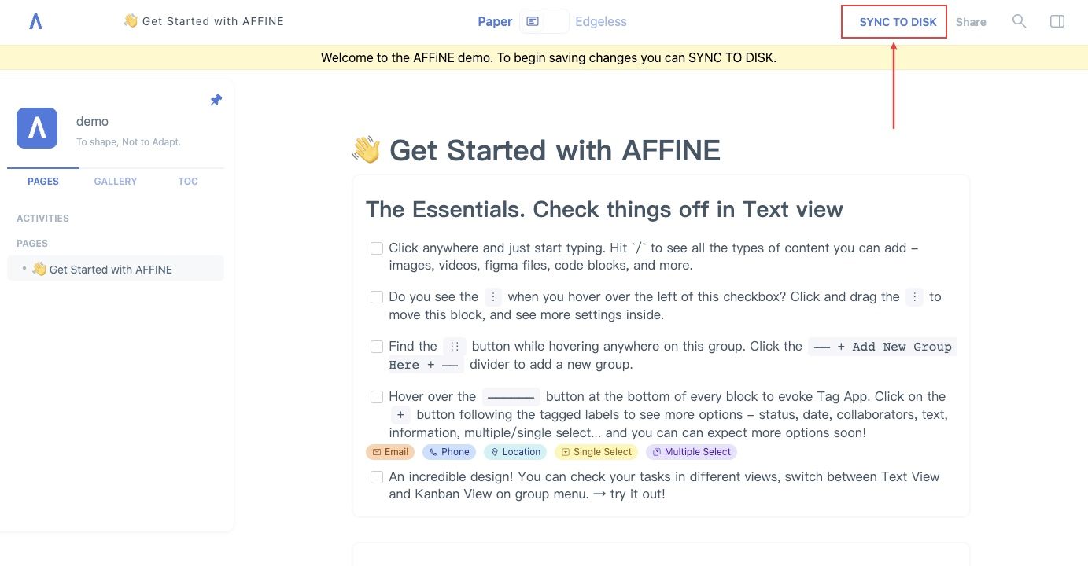Open ACTIVITIES section in sidebar
Viewport: 1088px width, 566px height.
[x=42, y=218]
